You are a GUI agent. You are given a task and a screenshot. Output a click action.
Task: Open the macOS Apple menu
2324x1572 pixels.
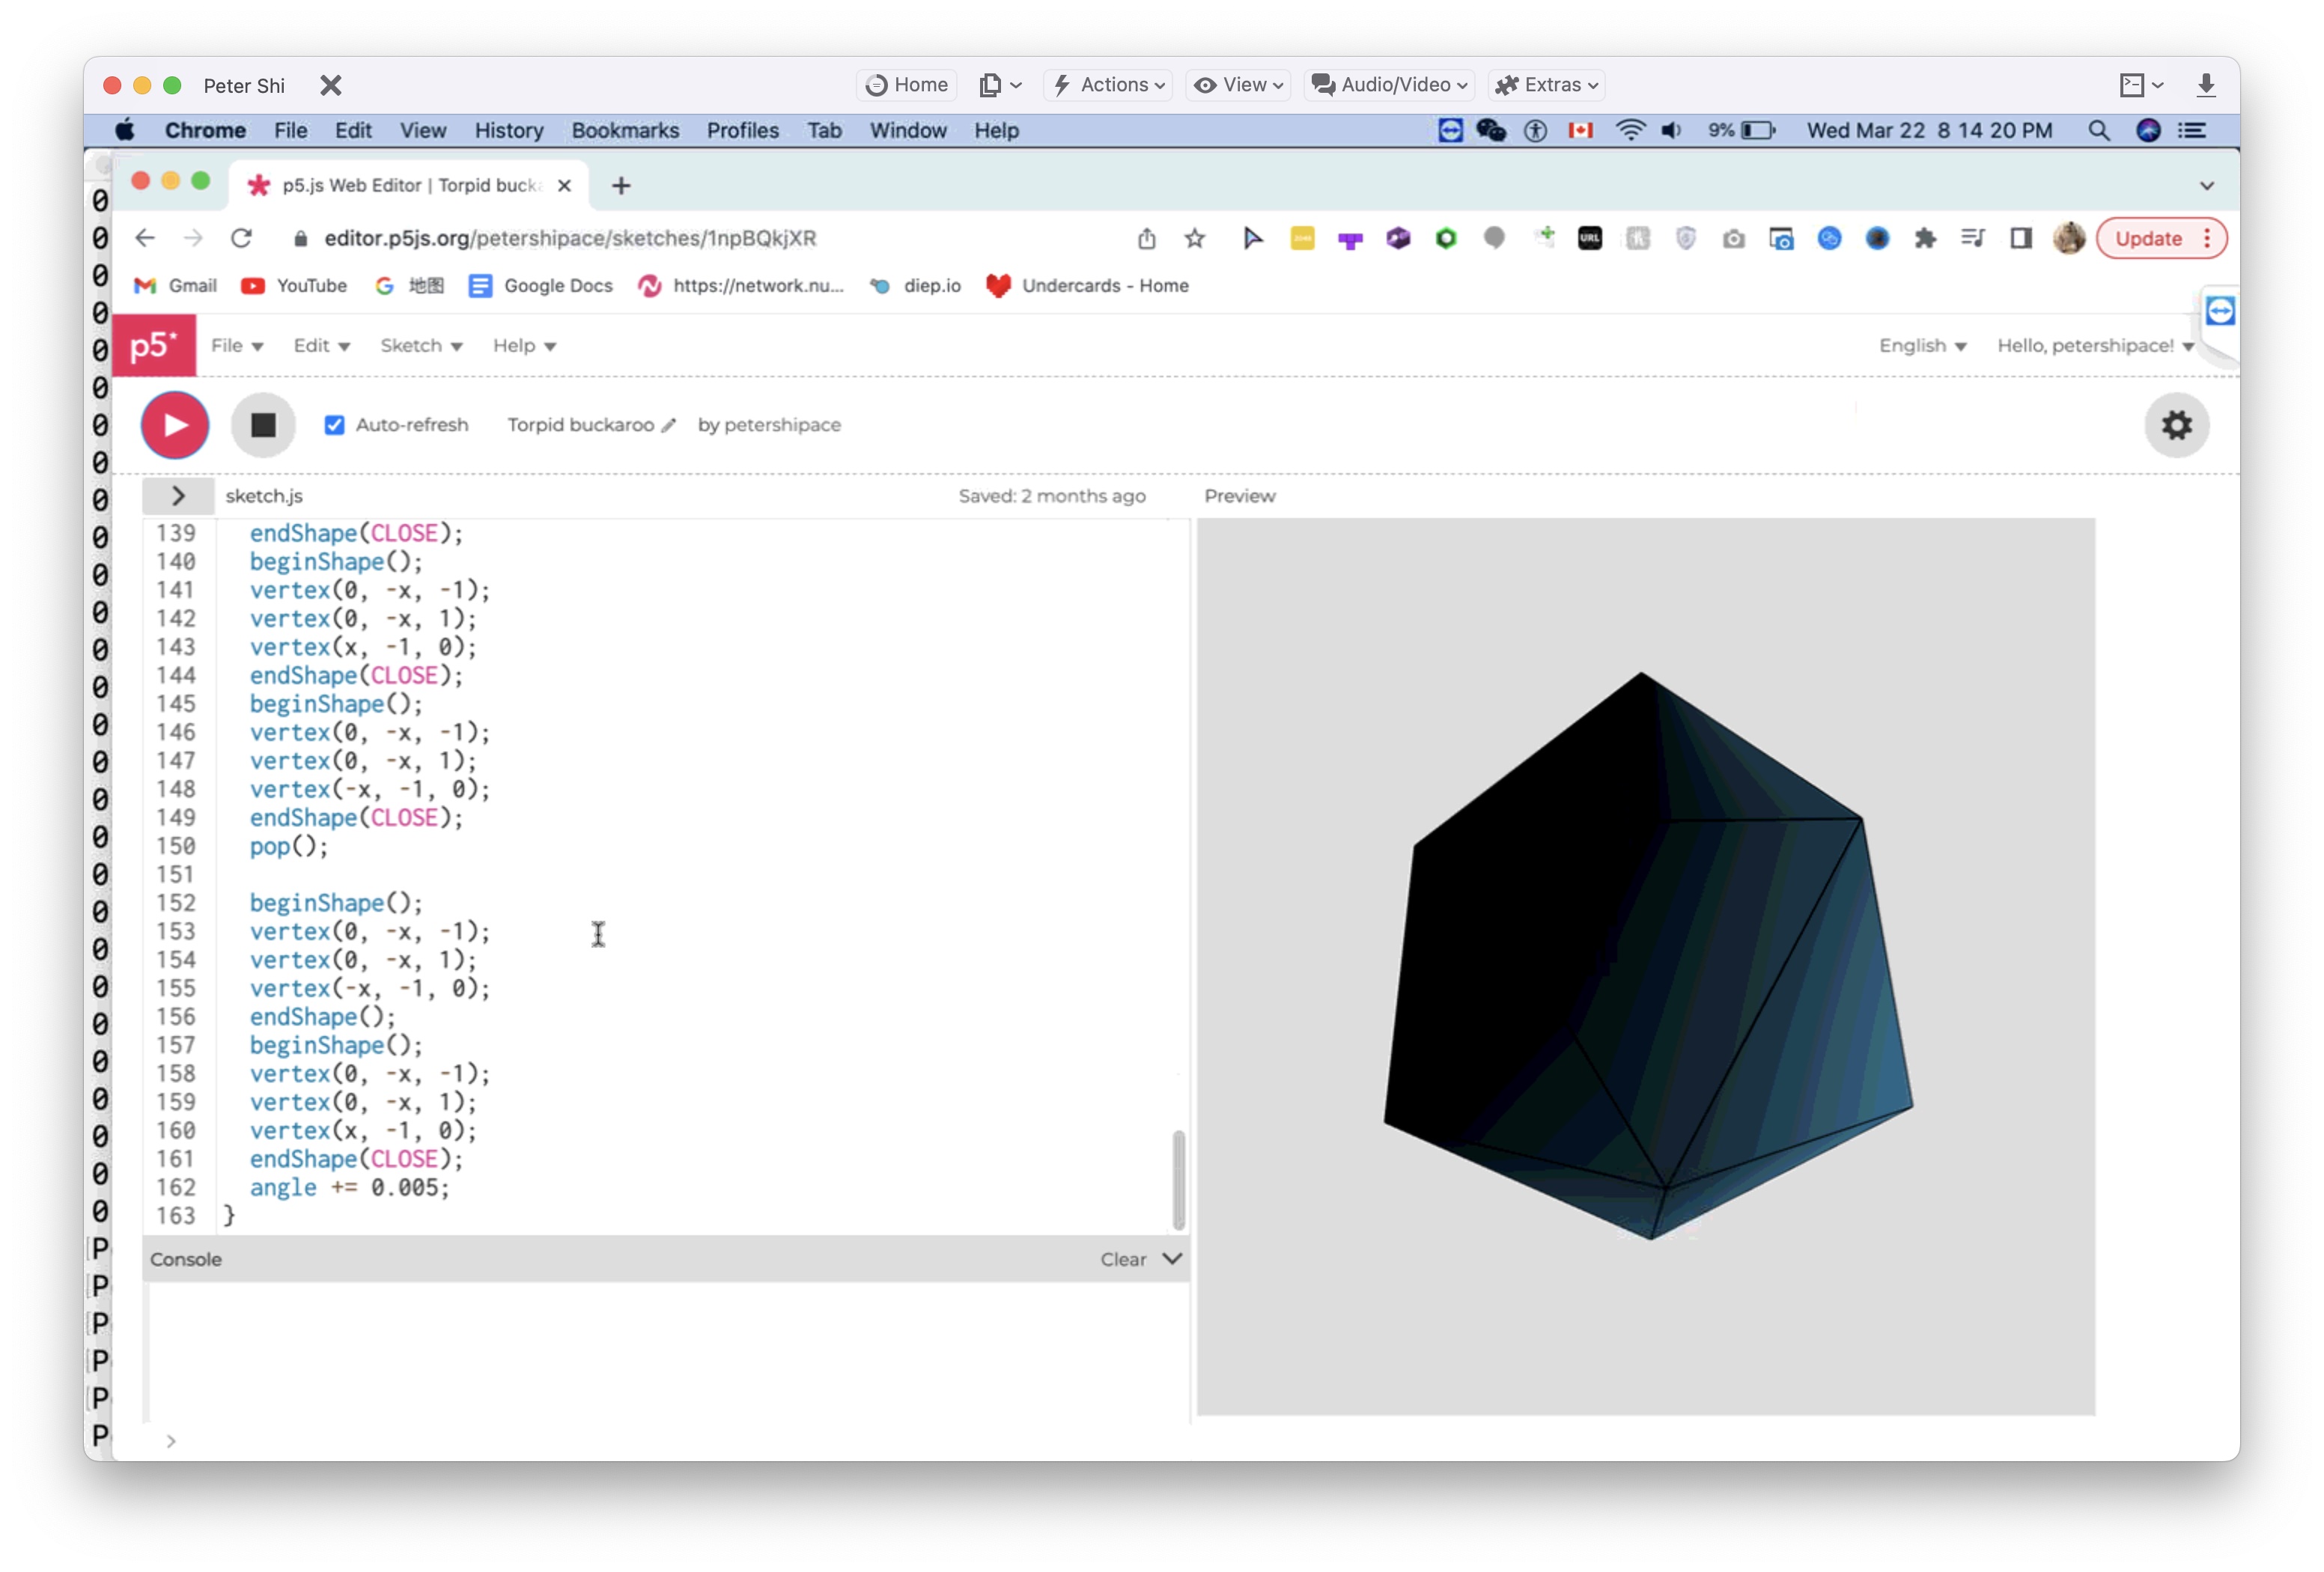coord(125,130)
